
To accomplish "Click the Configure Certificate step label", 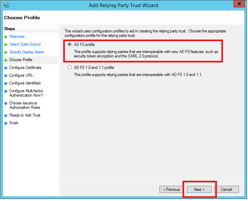I will click(25, 68).
